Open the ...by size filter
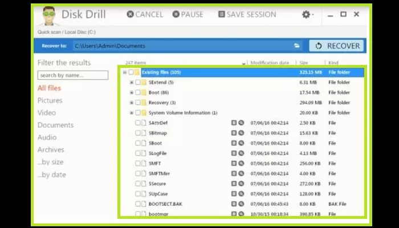This screenshot has width=399, height=228. [x=50, y=162]
